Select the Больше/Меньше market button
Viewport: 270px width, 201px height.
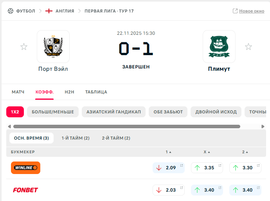tap(53, 112)
